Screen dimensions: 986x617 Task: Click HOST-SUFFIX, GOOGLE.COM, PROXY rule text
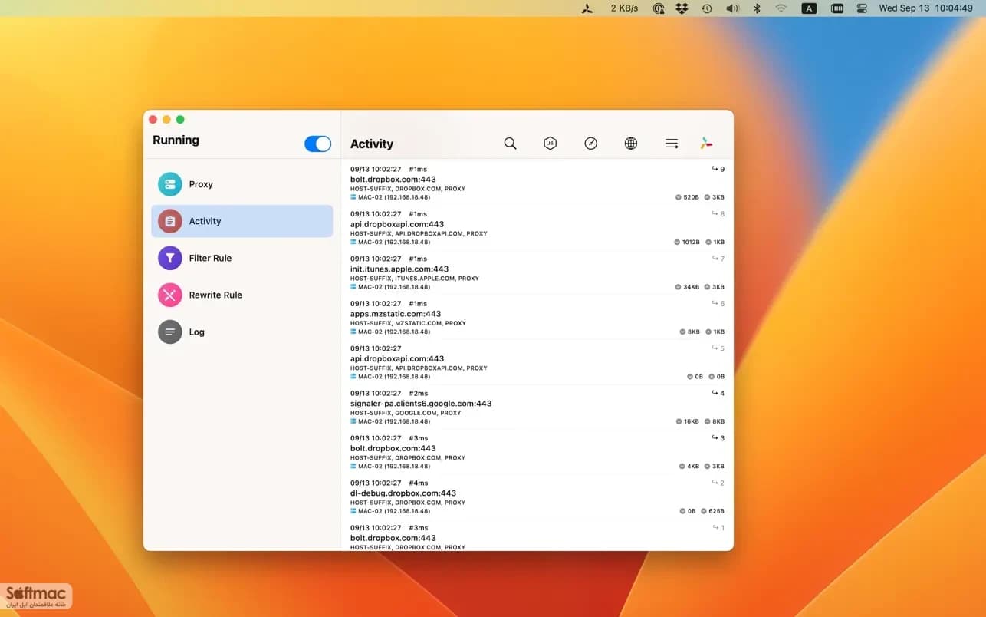406,413
